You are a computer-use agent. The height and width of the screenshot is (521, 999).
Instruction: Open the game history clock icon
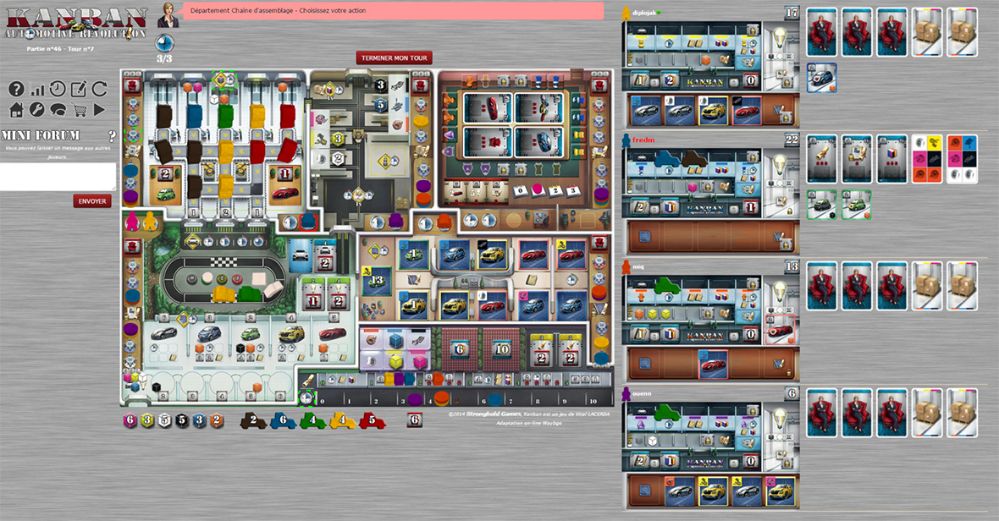[x=58, y=89]
